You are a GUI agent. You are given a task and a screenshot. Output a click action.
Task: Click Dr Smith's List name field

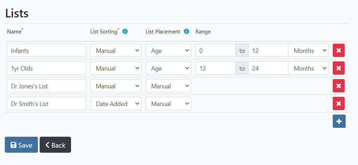[x=46, y=104]
